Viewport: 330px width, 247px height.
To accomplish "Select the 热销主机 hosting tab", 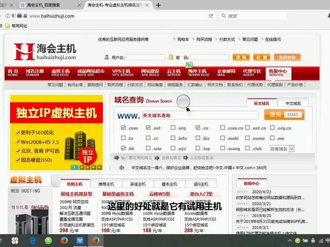I will coord(75,184).
